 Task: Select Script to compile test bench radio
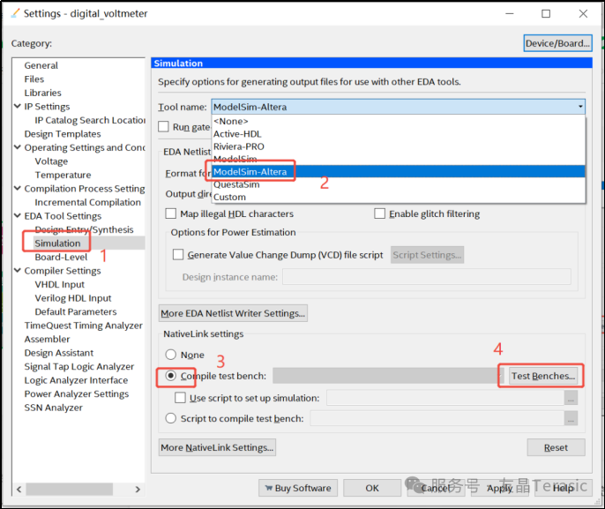tap(170, 419)
